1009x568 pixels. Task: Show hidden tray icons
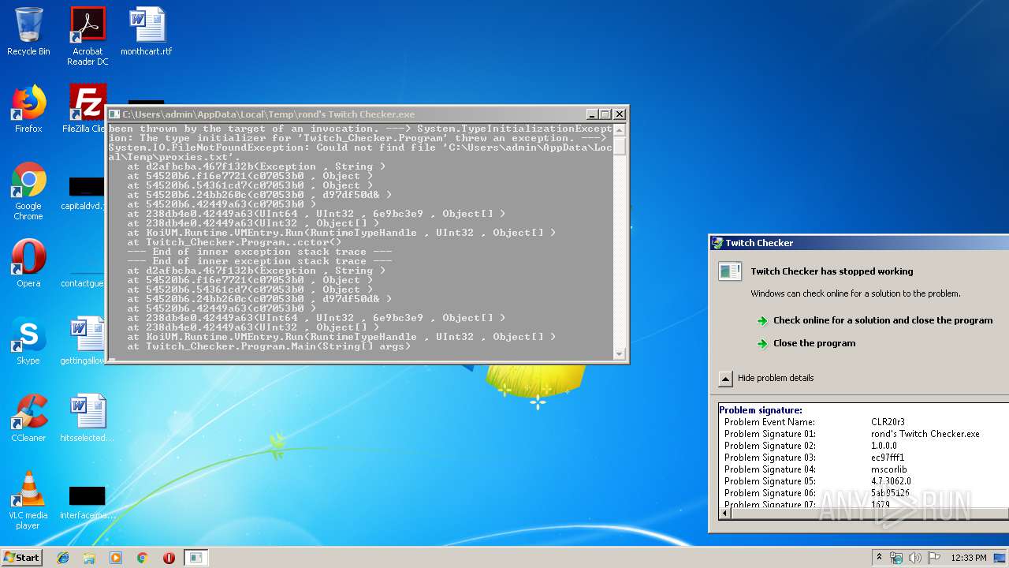[880, 558]
